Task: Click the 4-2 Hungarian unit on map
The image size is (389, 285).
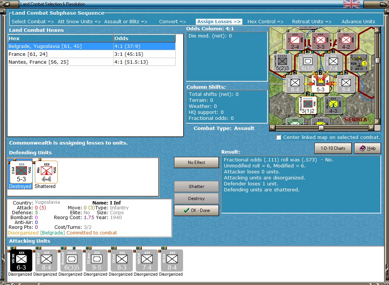Action: [346, 41]
